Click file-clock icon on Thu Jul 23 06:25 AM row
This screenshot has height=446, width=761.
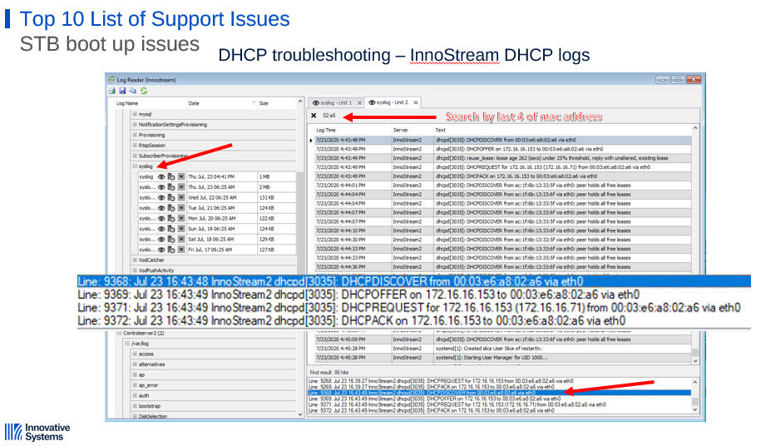[170, 187]
